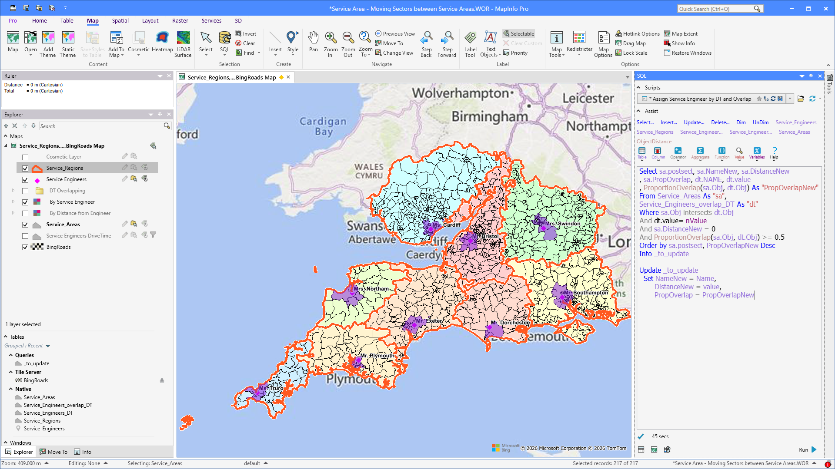Open the Layout ribbon tab
Viewport: 835px width, 469px height.
(x=150, y=20)
